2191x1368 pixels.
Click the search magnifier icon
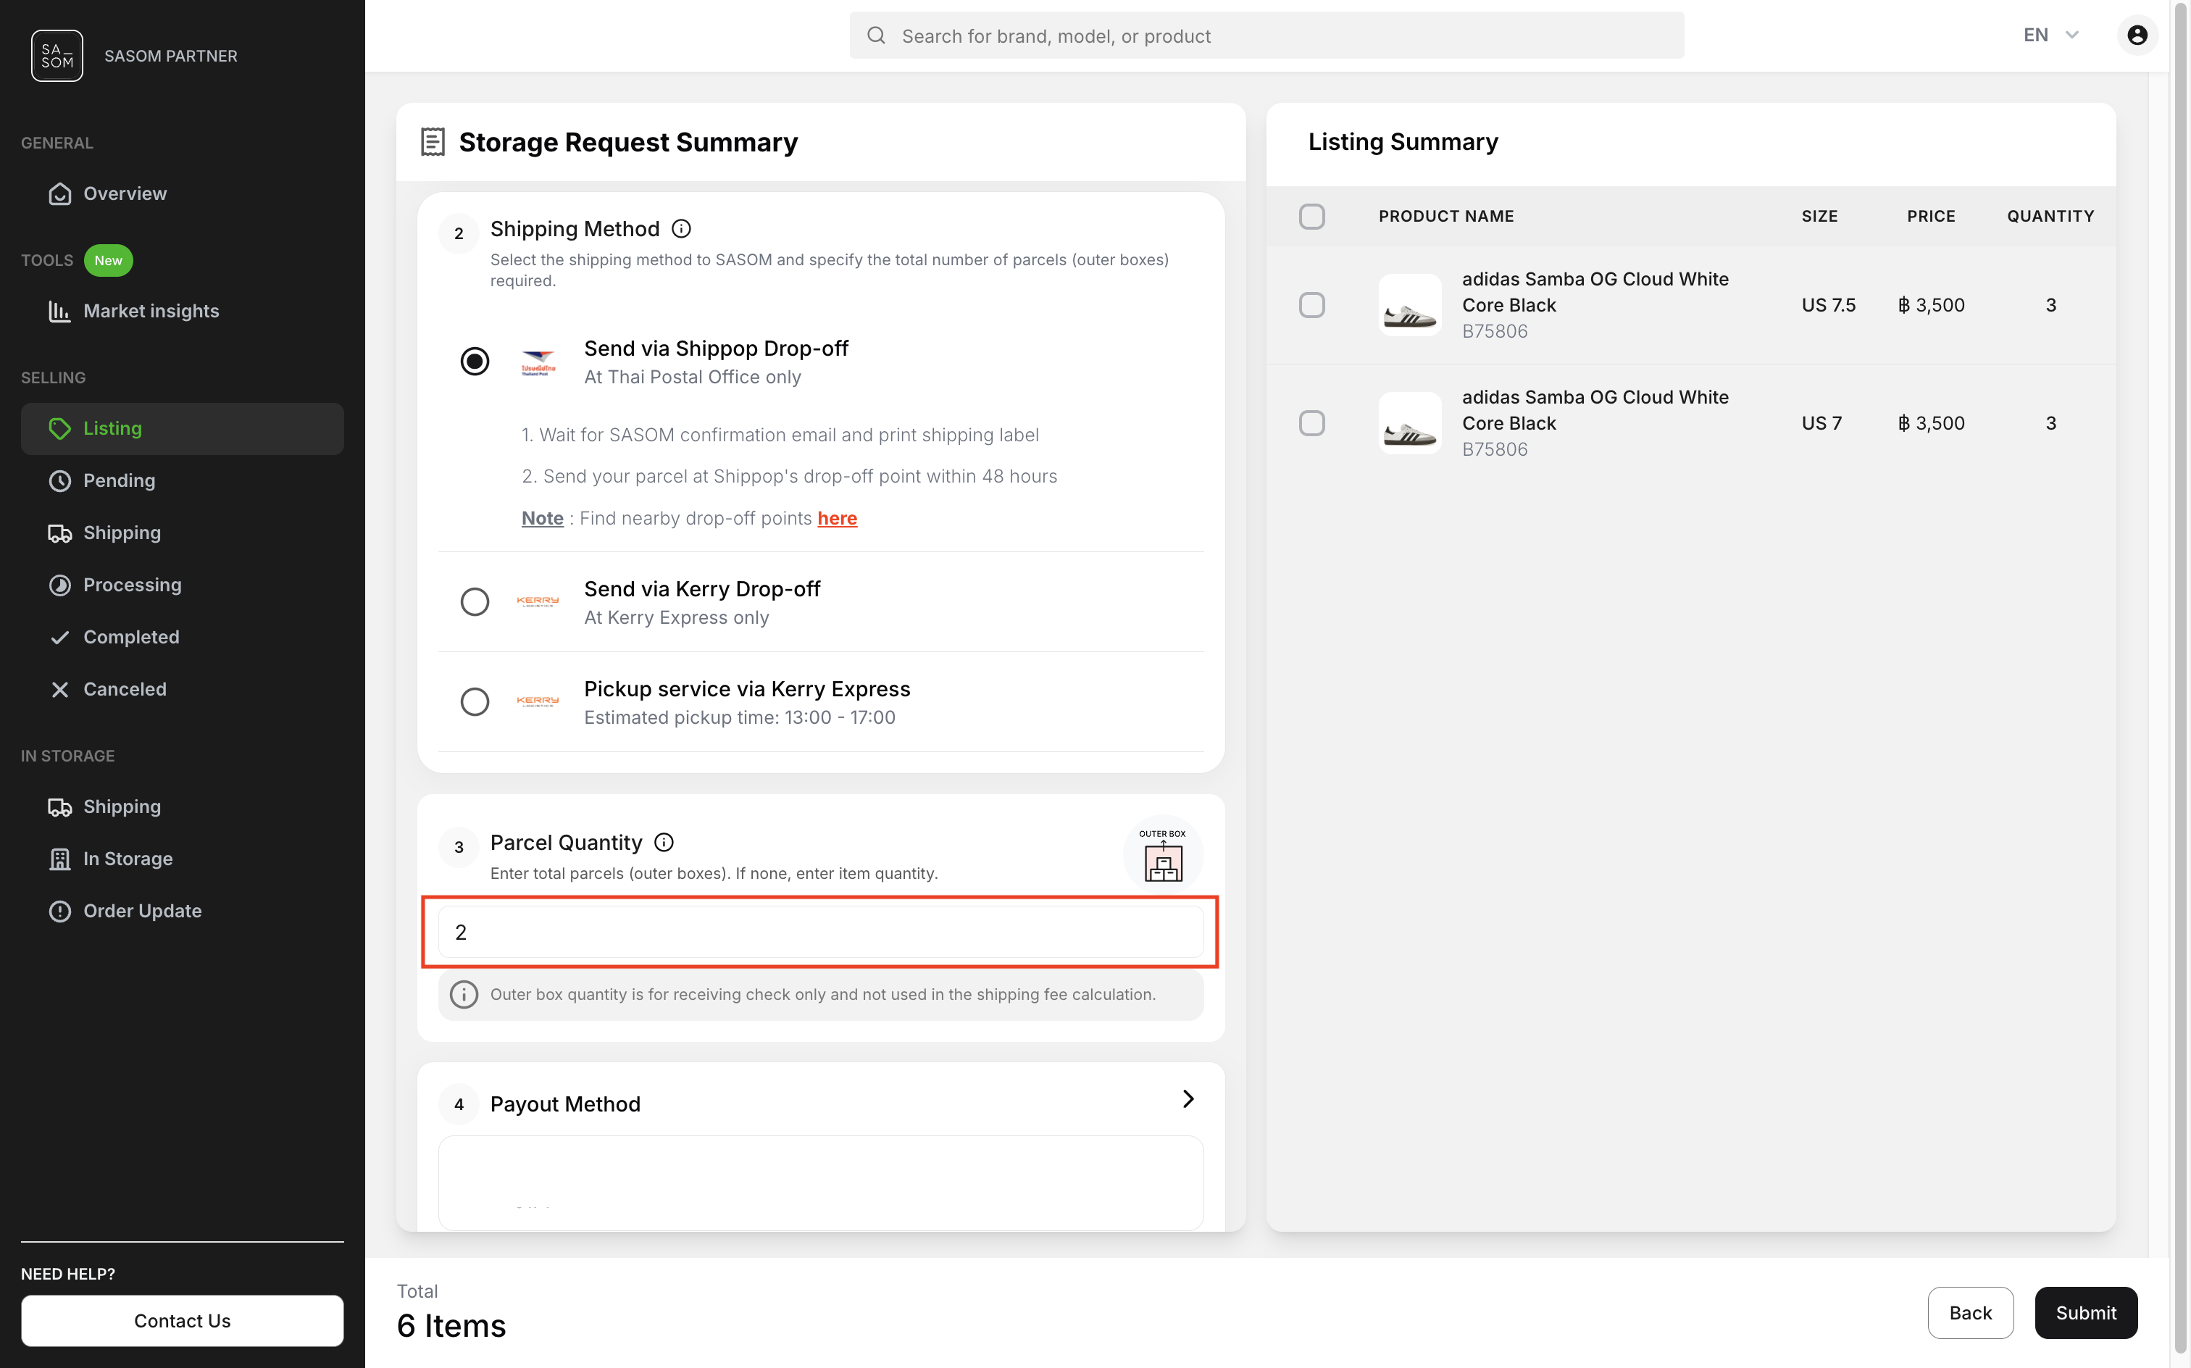(x=876, y=36)
